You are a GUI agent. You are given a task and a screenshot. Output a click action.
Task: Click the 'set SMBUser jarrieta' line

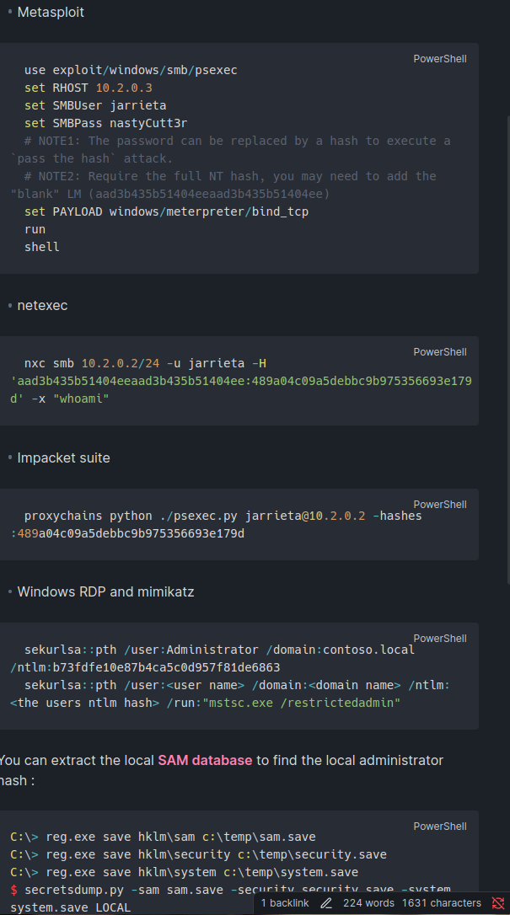pyautogui.click(x=95, y=105)
